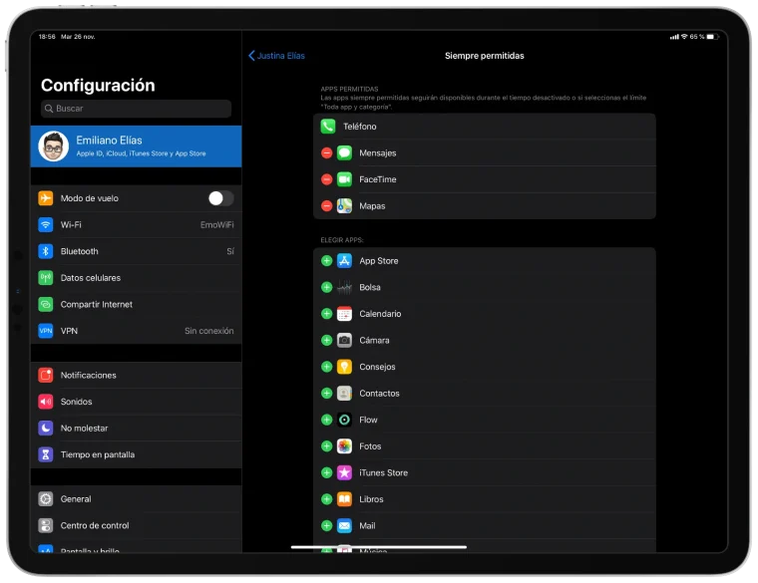This screenshot has height=583, width=758.
Task: Go back to Justina Elías
Action: 276,56
